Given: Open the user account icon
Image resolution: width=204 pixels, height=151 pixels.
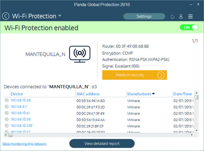Looking at the screenshot, I should point(181,16).
